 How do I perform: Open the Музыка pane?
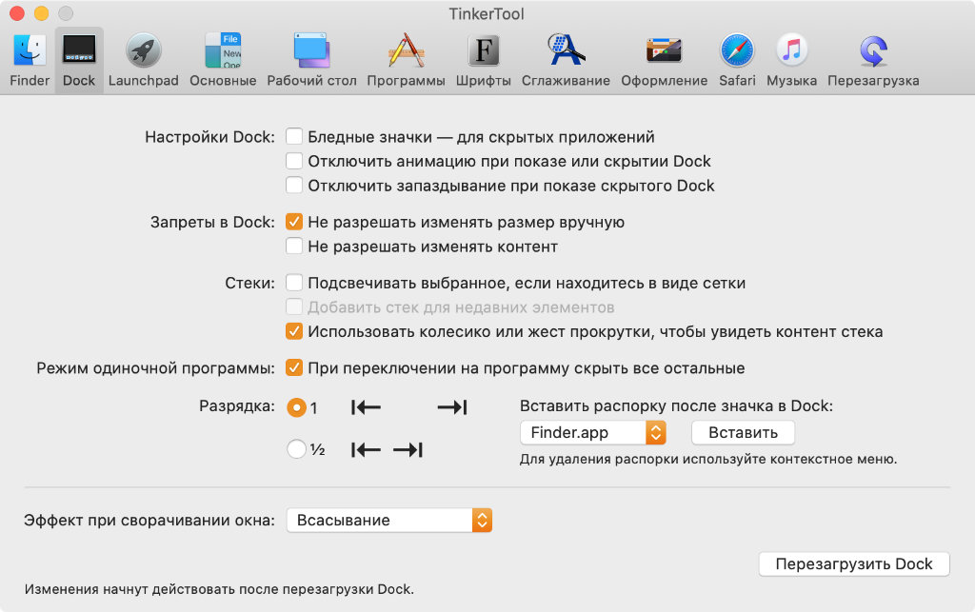(x=791, y=60)
